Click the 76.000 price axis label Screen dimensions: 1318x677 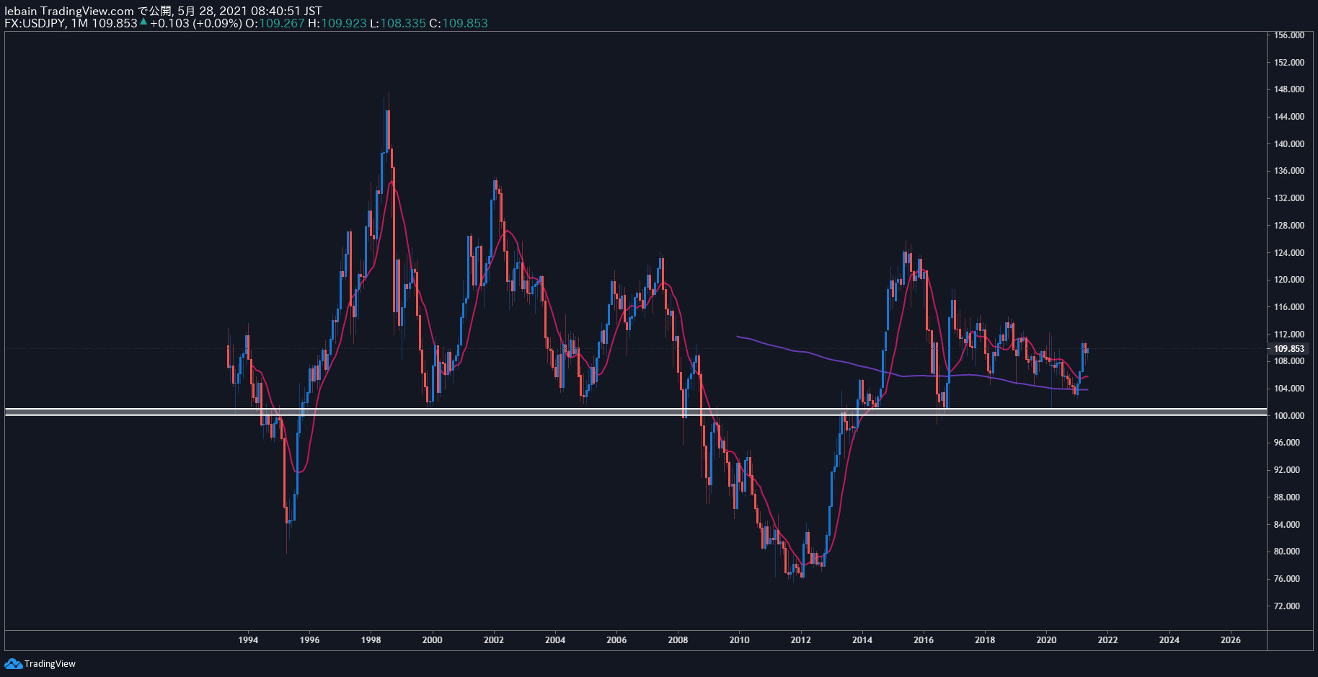(x=1288, y=579)
